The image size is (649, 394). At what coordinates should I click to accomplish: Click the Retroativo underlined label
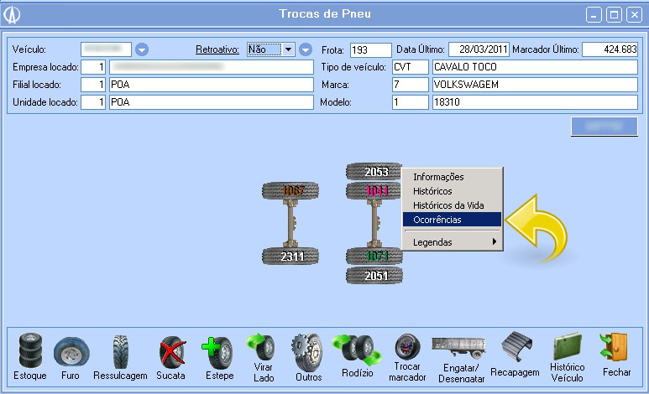[218, 49]
